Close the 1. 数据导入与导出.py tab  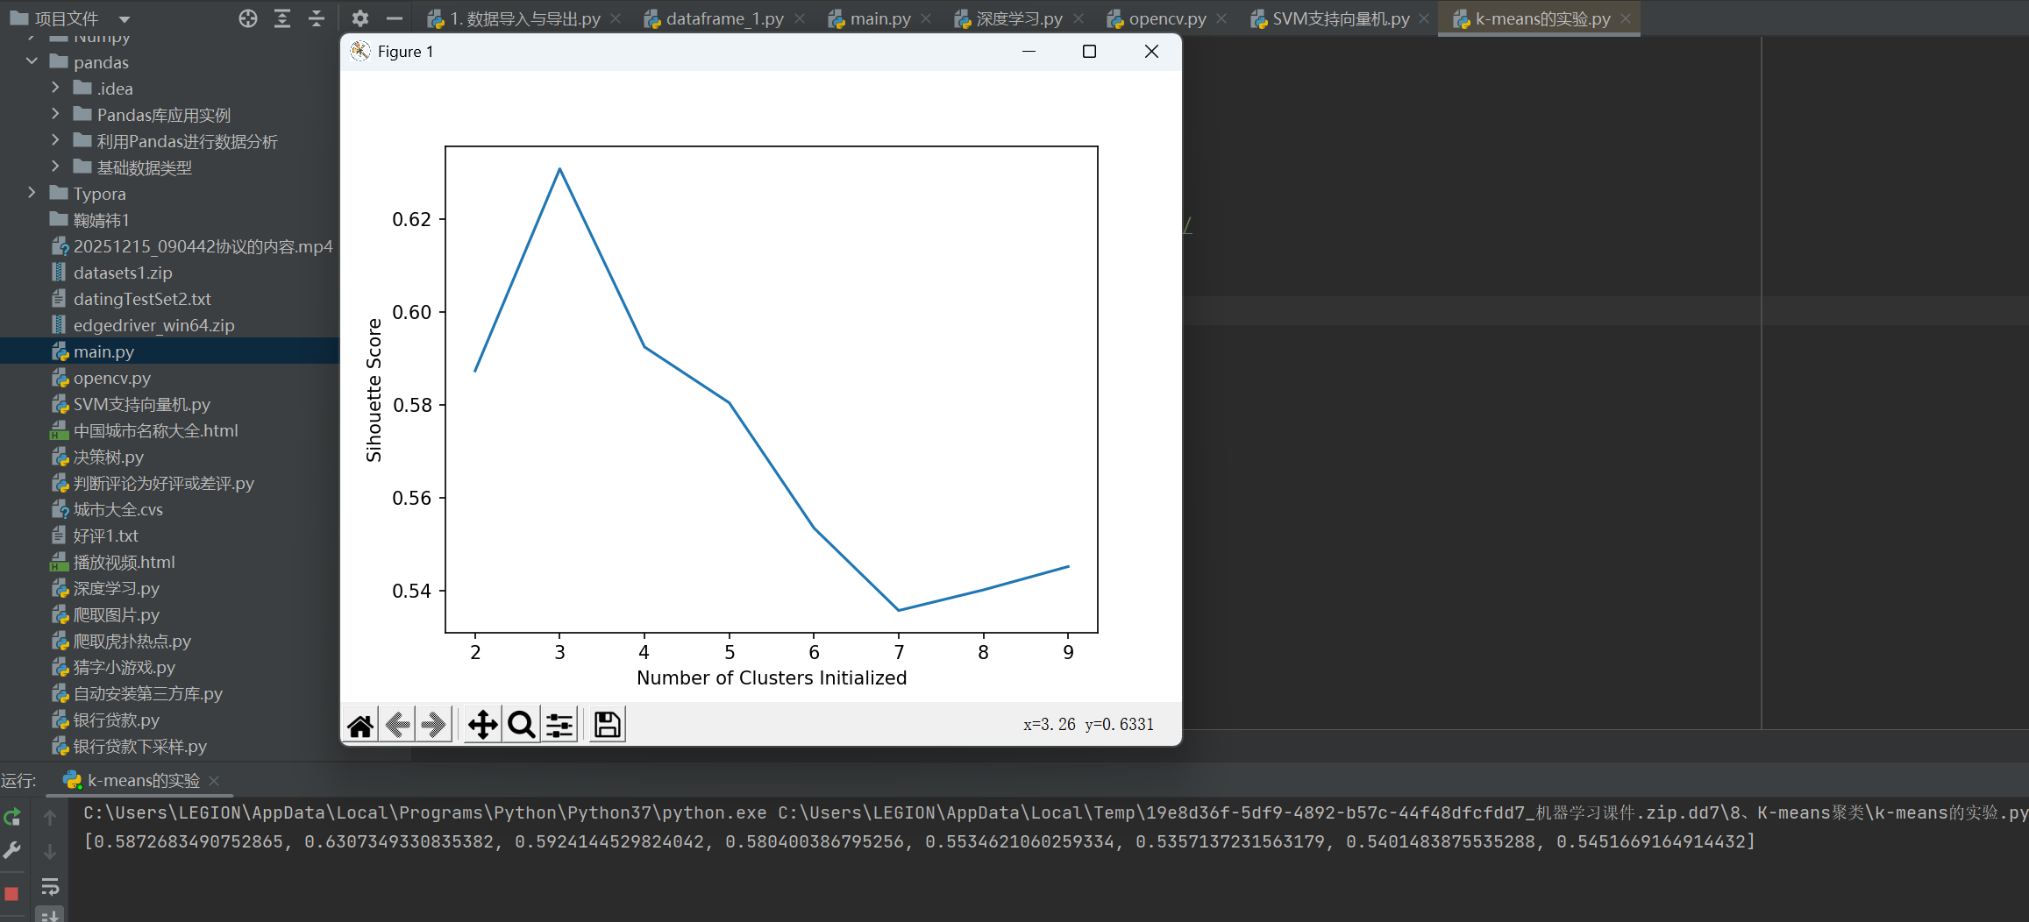click(x=616, y=18)
